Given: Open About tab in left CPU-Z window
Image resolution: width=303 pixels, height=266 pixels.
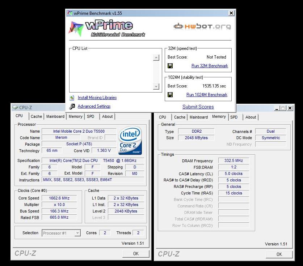Looking at the screenshot, I should pos(107,116).
